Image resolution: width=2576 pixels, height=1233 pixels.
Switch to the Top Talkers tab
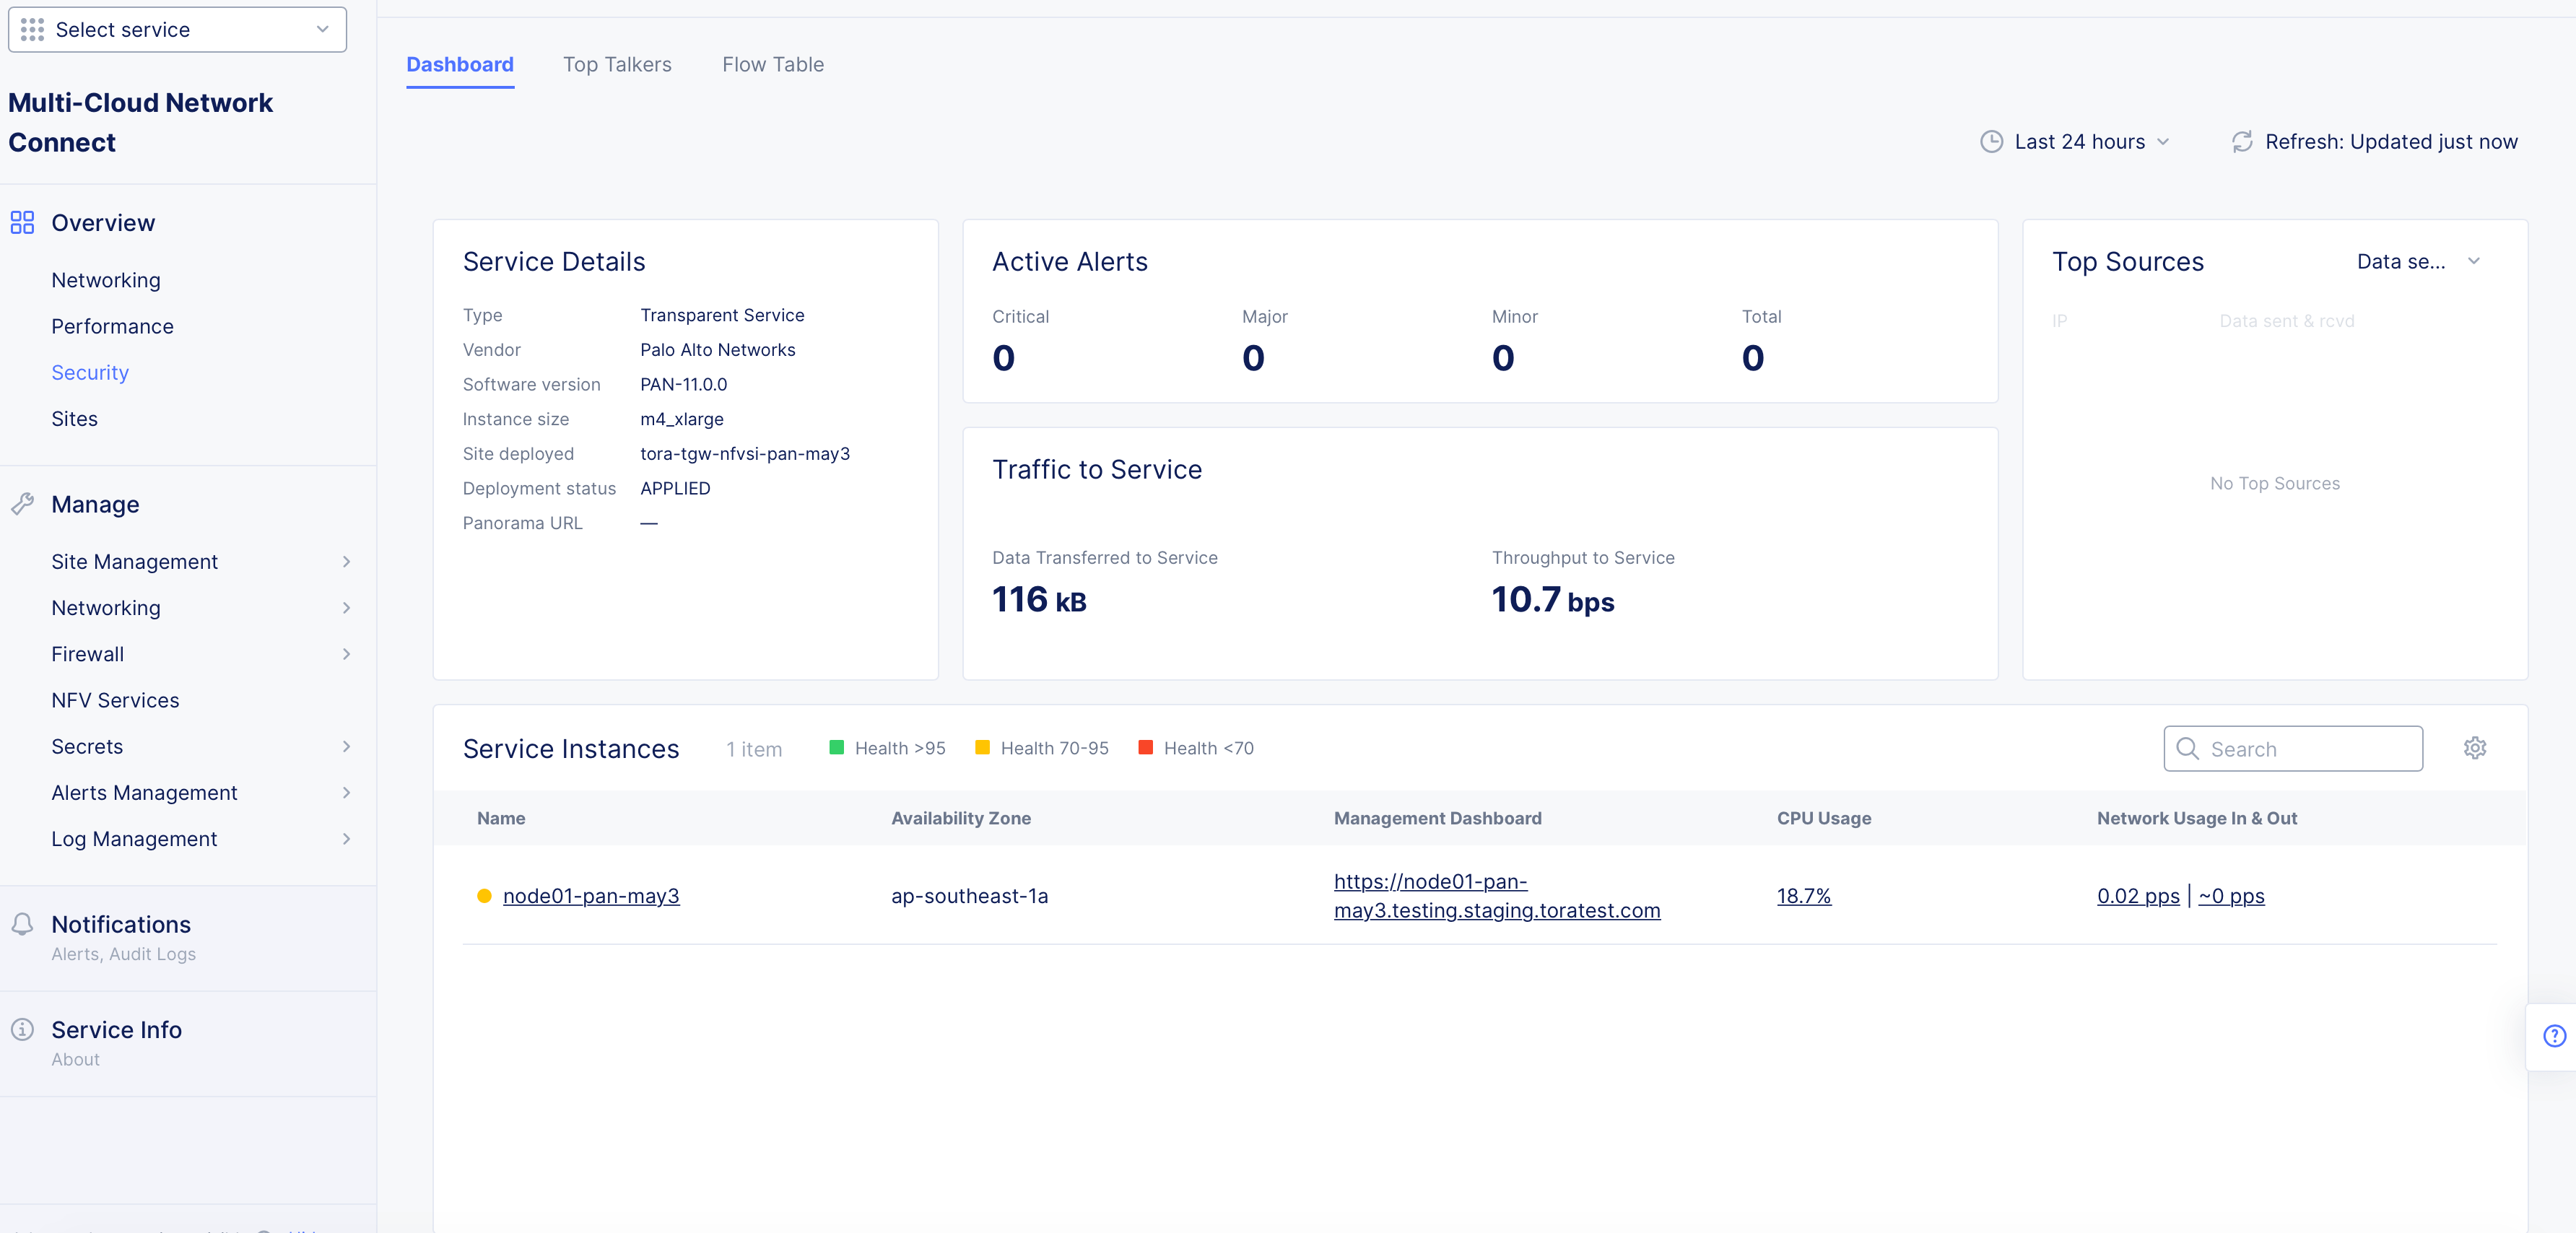coord(616,64)
